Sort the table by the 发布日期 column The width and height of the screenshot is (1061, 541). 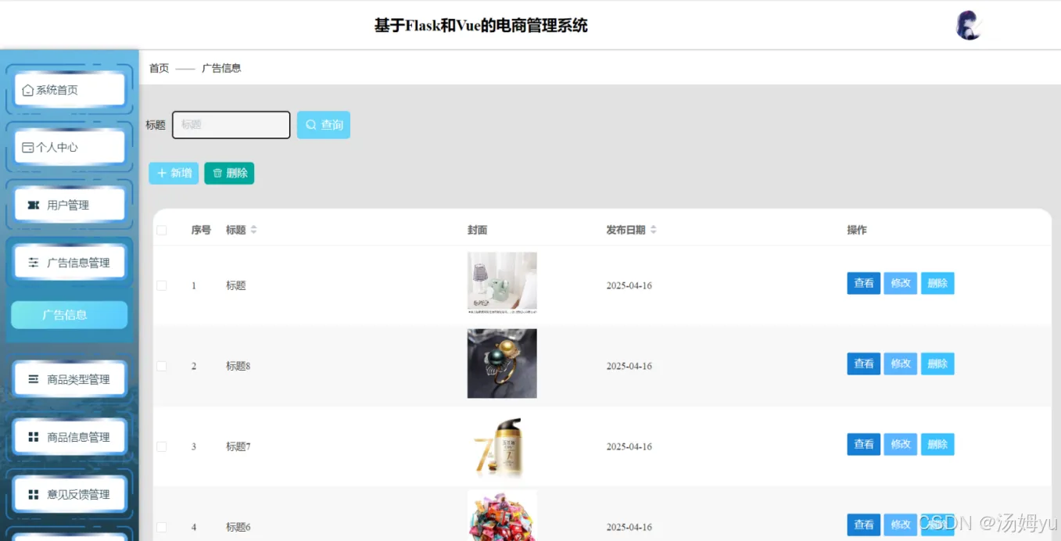coord(654,230)
